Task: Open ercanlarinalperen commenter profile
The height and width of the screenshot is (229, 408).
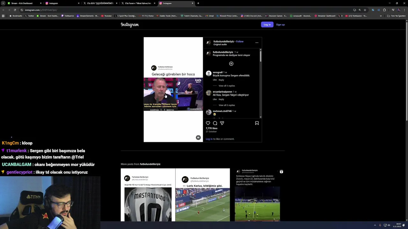Action: coord(222,92)
